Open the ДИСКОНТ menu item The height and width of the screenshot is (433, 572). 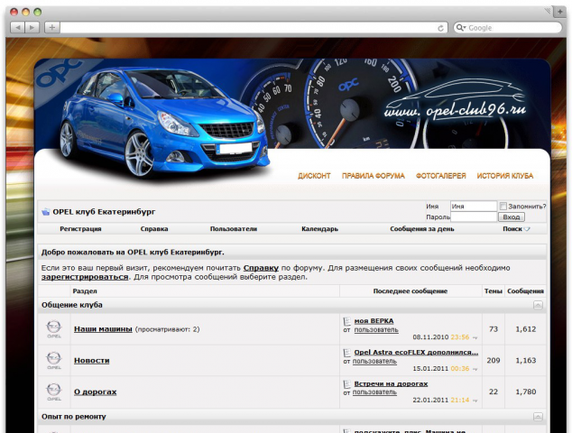pos(314,176)
